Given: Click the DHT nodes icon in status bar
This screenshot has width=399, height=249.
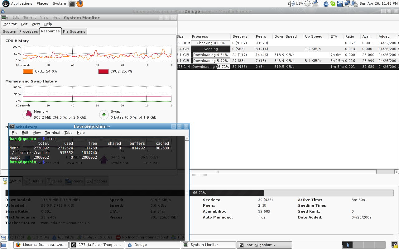Looking at the screenshot, I should (x=173, y=237).
